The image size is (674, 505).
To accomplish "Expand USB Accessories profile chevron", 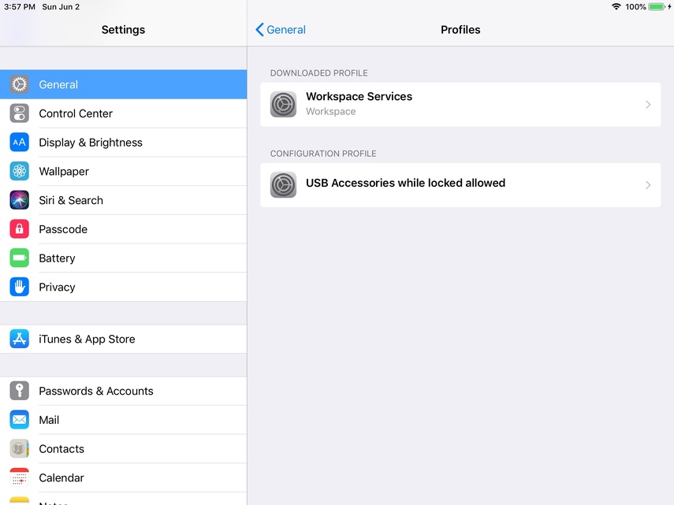I will (x=648, y=185).
